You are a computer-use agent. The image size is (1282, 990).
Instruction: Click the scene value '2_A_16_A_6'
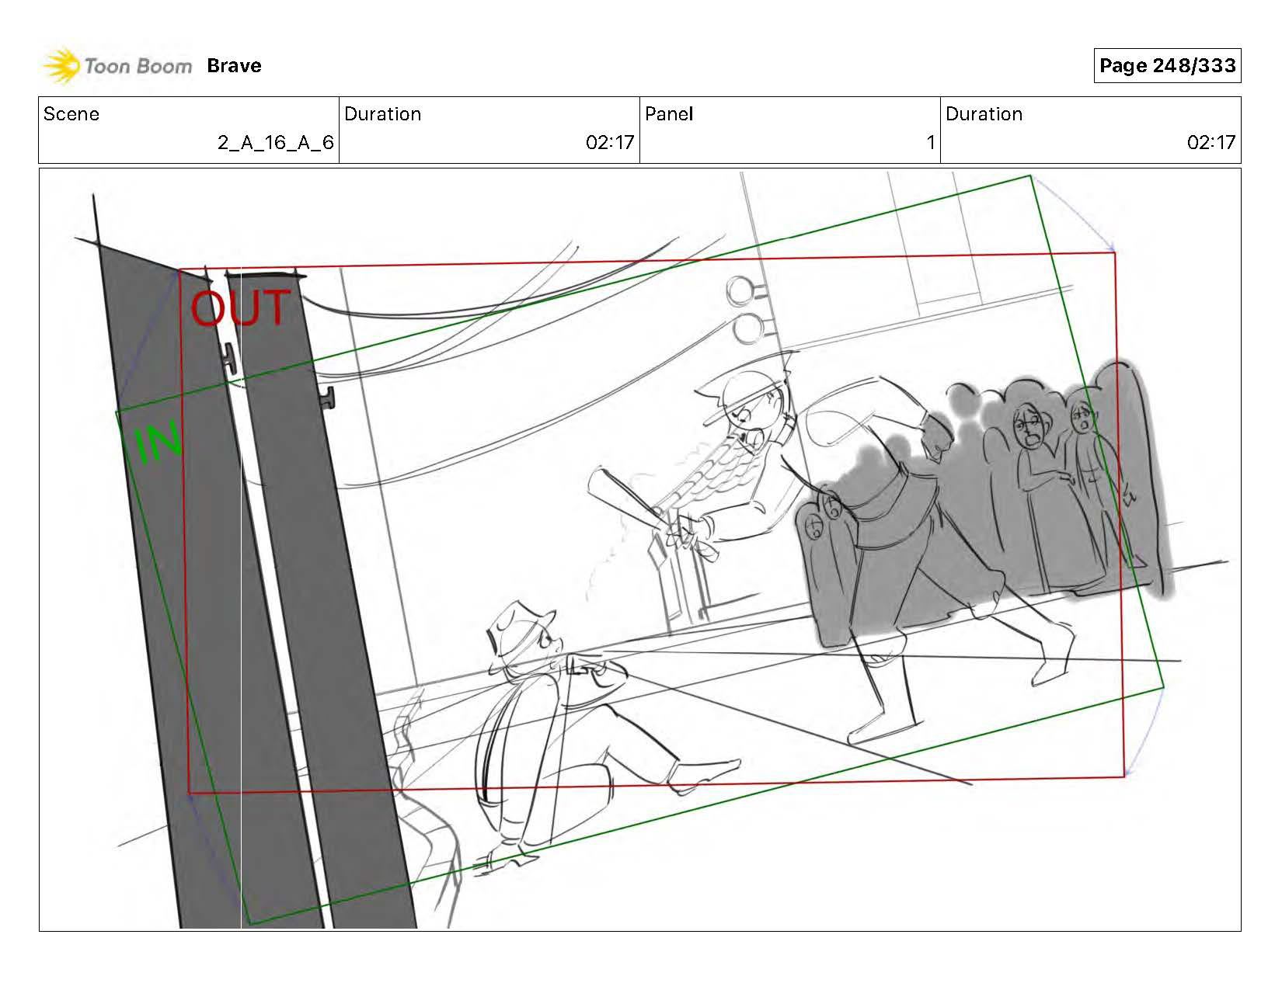(x=276, y=143)
